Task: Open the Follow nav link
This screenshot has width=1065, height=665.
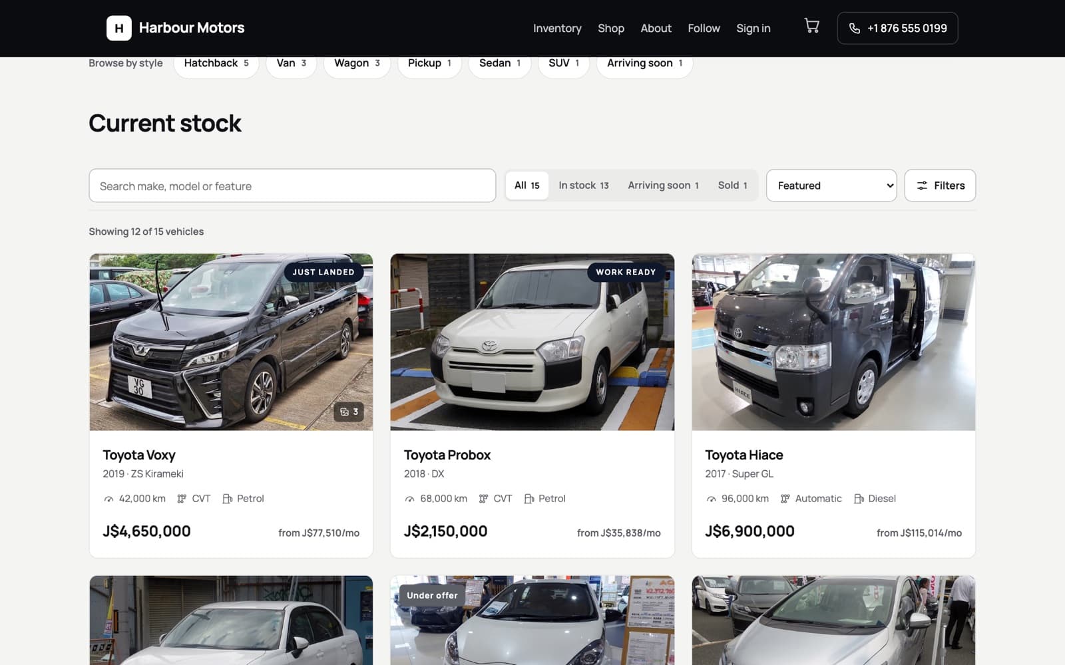Action: (704, 29)
